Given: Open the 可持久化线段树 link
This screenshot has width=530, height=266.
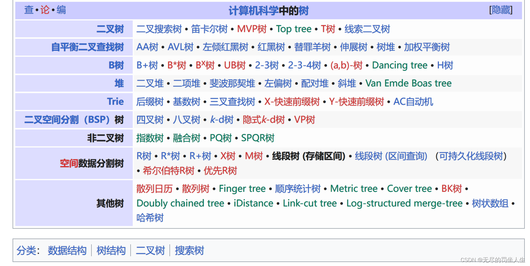Looking at the screenshot, I should (471, 156).
